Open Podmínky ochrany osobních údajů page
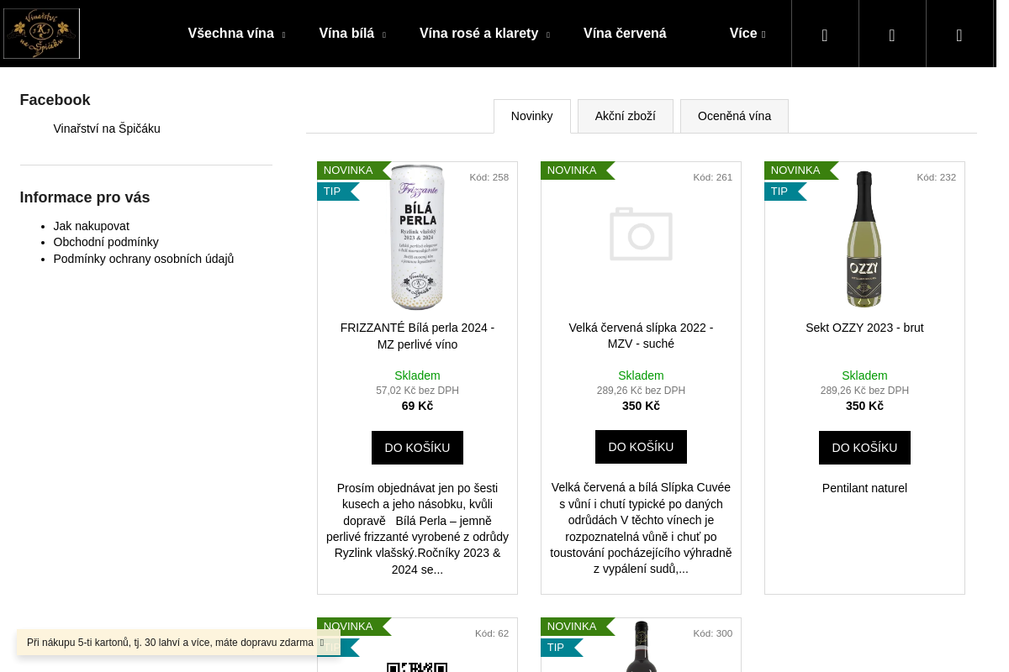1009x672 pixels. point(144,259)
